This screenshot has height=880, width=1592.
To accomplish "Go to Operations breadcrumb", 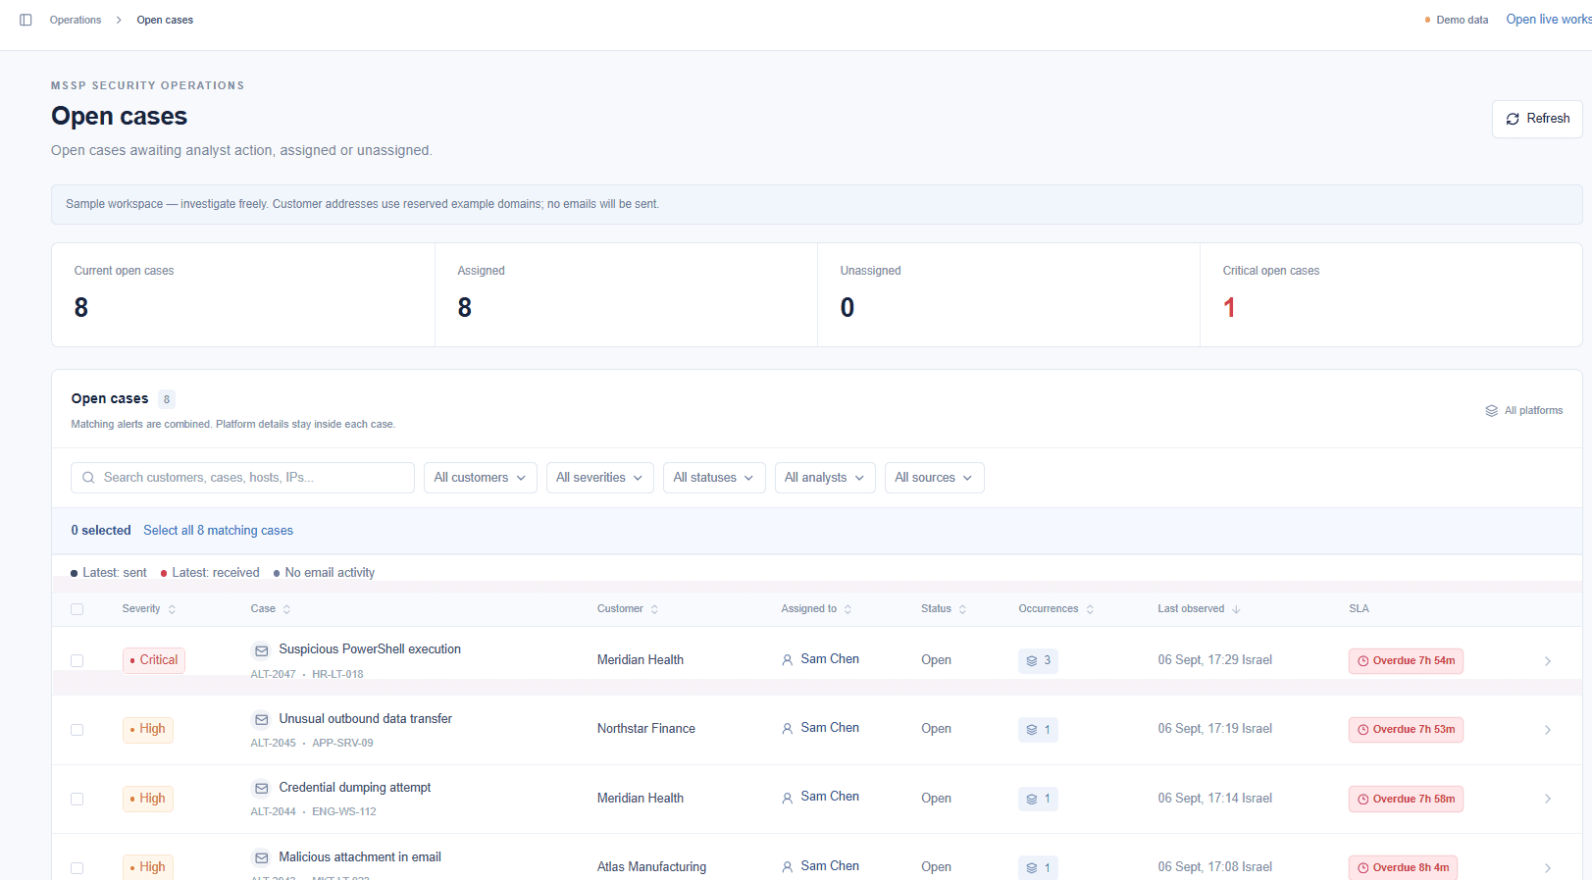I will [76, 20].
